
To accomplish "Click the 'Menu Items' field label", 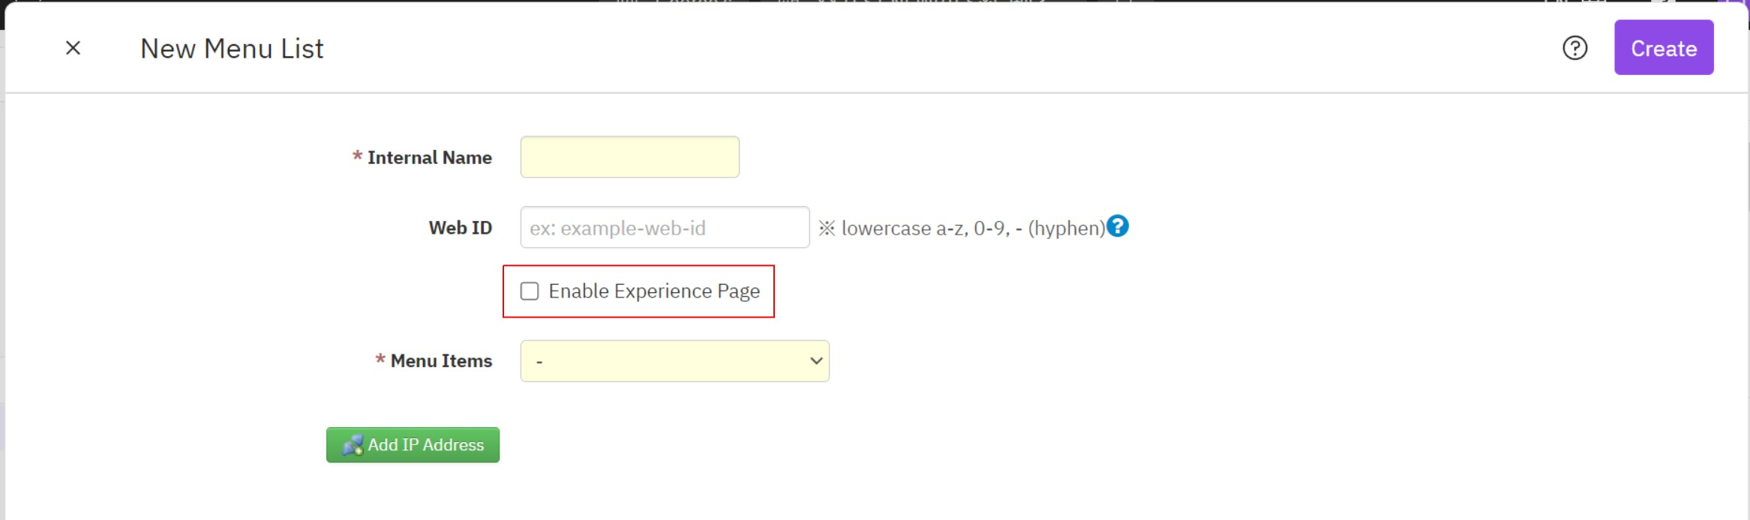I will pyautogui.click(x=441, y=360).
